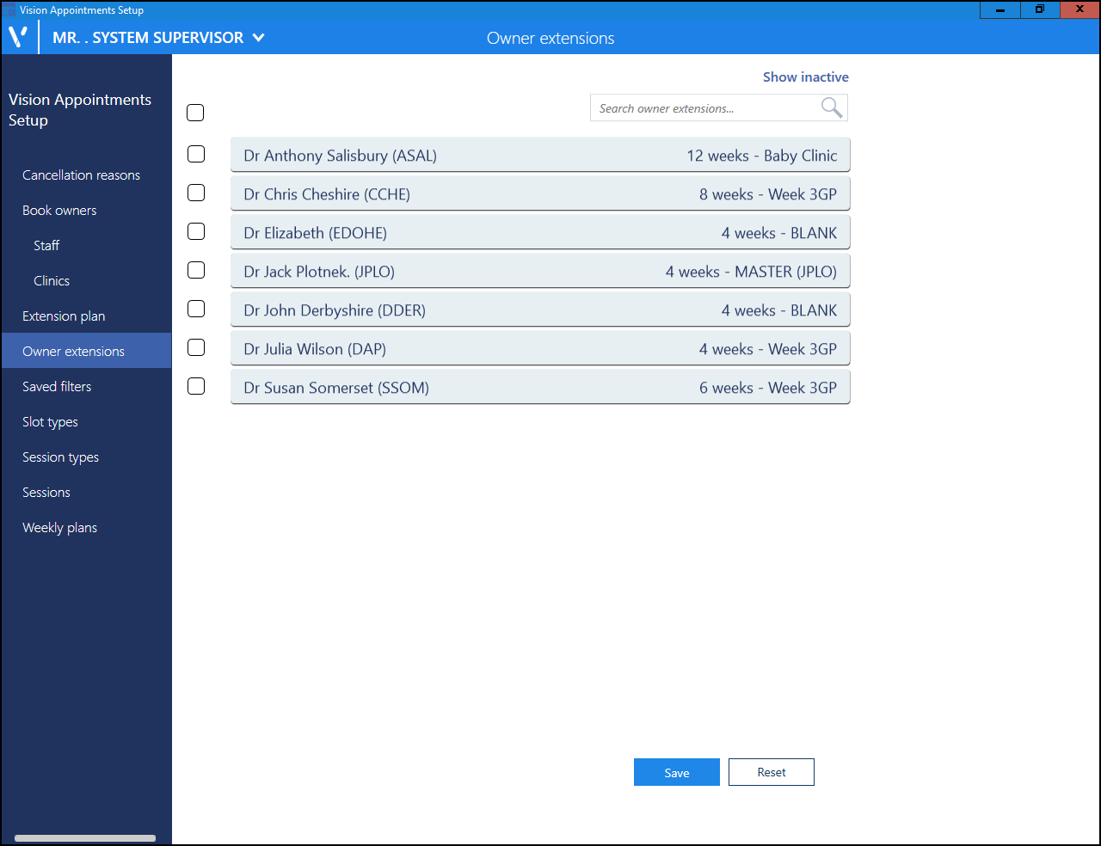Tick the checkbox for Dr Elizabeth (EDOHE)
Viewport: 1101px width, 846px height.
(x=196, y=231)
